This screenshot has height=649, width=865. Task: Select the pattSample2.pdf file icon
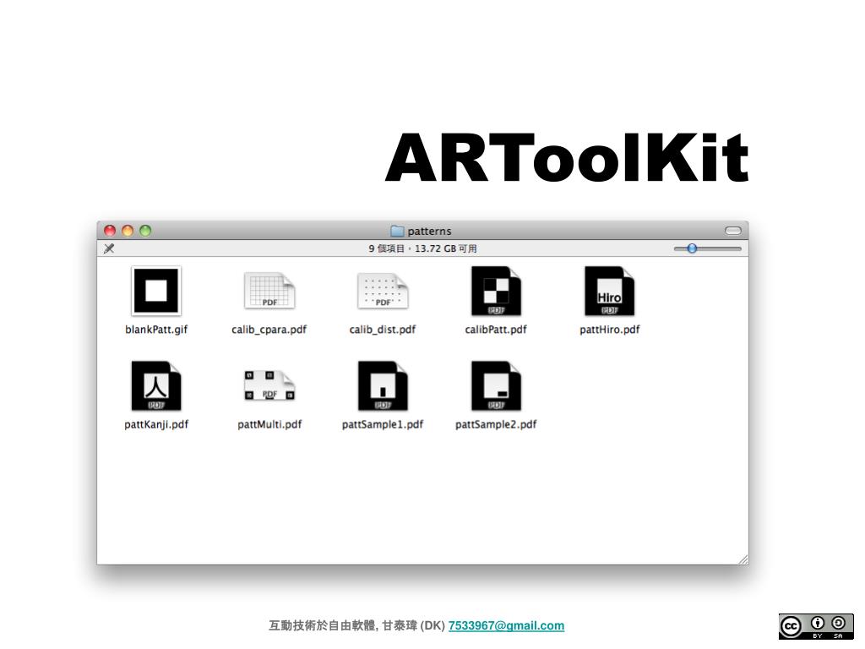(x=496, y=385)
